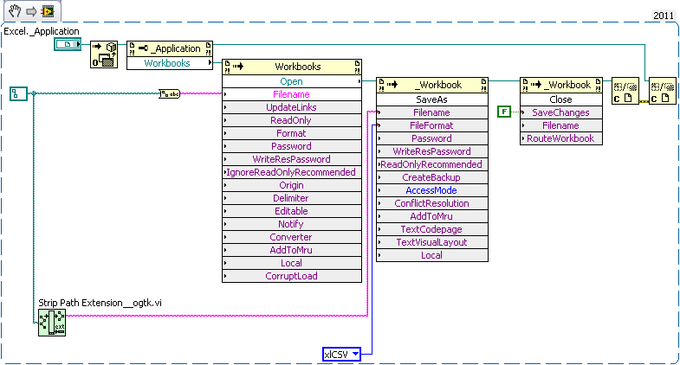Click the RouteWorkbook parameter
680x365 pixels.
[561, 138]
